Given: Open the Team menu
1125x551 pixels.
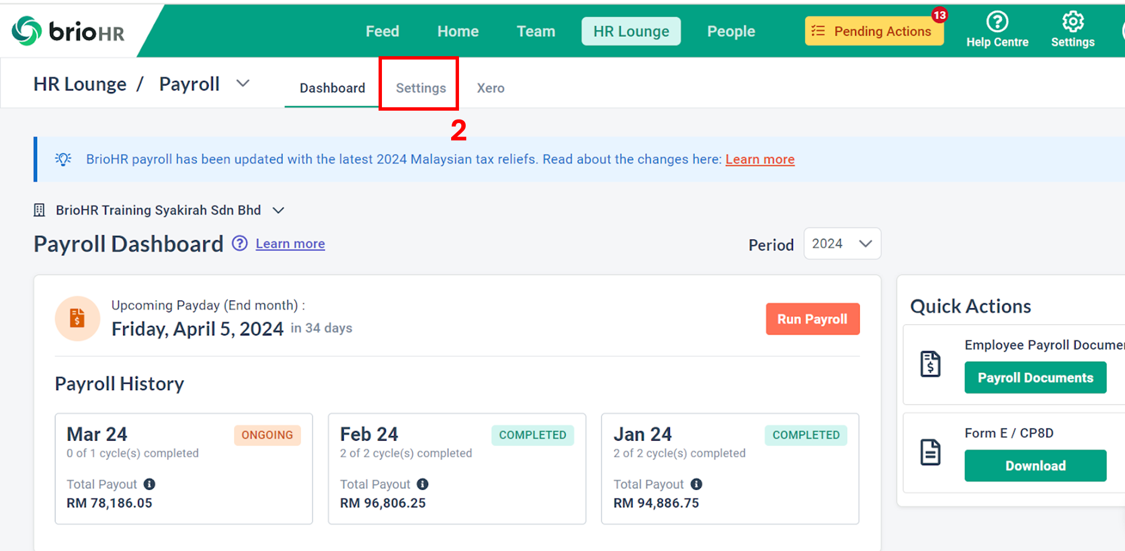Looking at the screenshot, I should [x=536, y=31].
